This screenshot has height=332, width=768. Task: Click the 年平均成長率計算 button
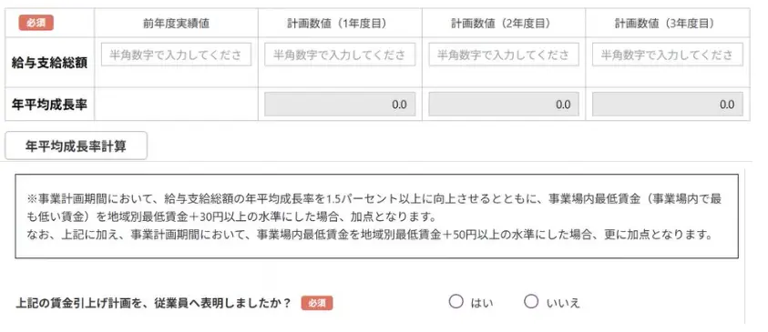(x=76, y=146)
